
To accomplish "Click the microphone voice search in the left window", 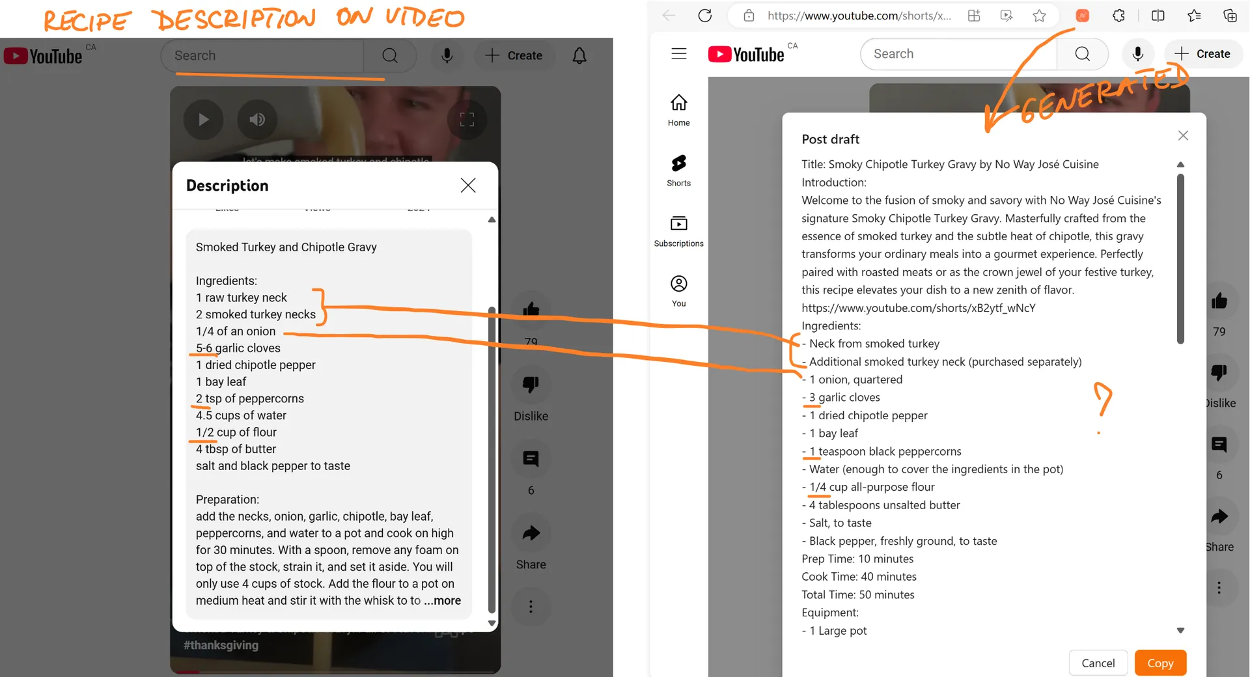I will 447,55.
